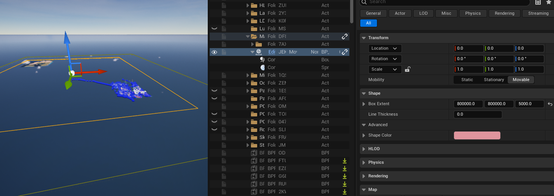Click the scale lock icon
This screenshot has height=196, width=554.
[407, 69]
